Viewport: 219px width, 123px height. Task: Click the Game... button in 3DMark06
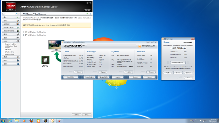(149, 77)
